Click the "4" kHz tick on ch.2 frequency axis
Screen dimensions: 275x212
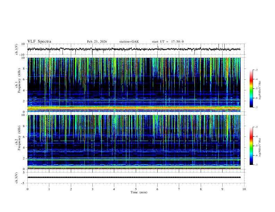tap(24, 148)
